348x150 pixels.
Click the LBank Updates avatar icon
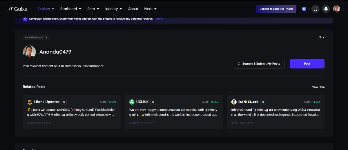pyautogui.click(x=30, y=102)
